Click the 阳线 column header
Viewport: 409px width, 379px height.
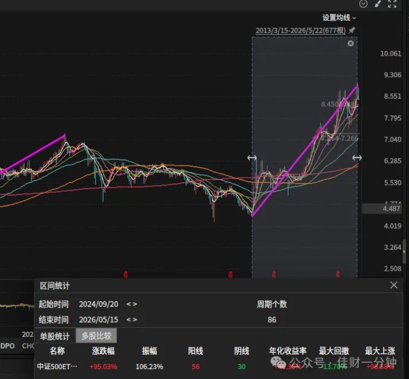196,351
